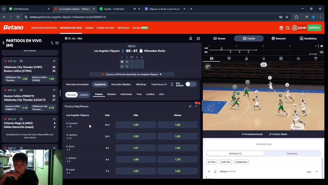
Task: Open the Boxscore view tab
Action: (x=279, y=39)
